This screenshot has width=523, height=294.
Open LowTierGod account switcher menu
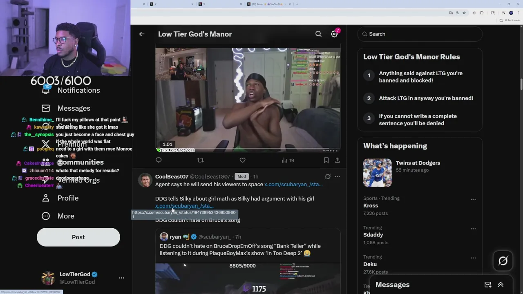coord(121,278)
